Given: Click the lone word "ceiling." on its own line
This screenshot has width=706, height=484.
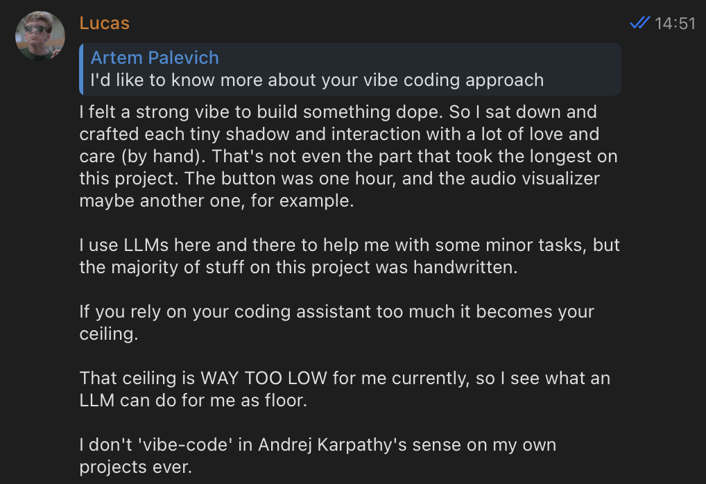Looking at the screenshot, I should click(x=107, y=334).
